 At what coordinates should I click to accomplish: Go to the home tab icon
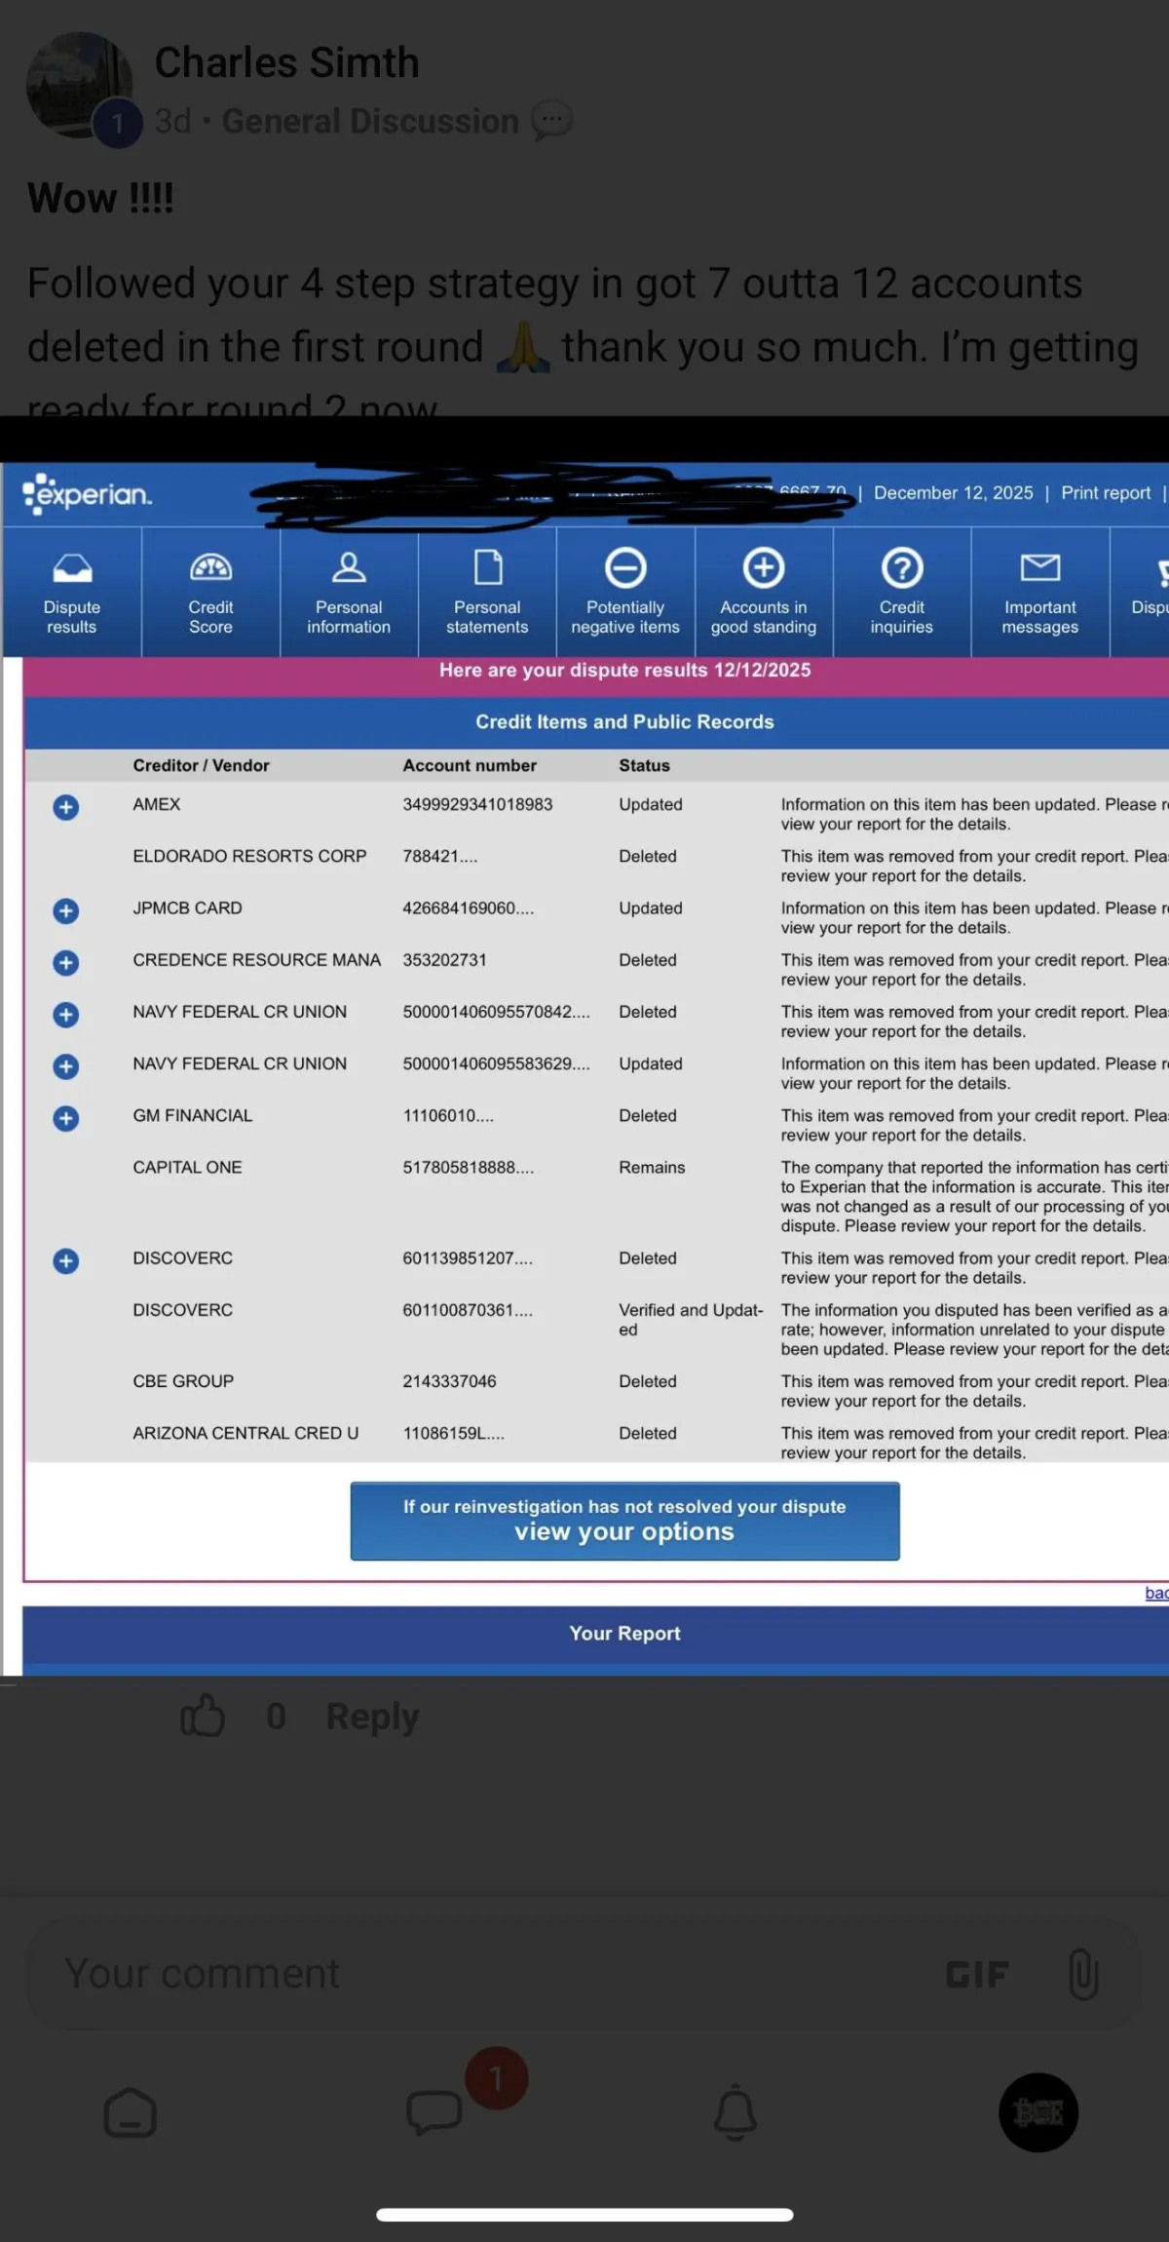pyautogui.click(x=130, y=2112)
